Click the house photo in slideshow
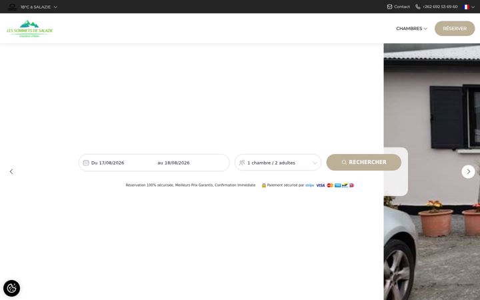This screenshot has height=300, width=480. pos(431,171)
